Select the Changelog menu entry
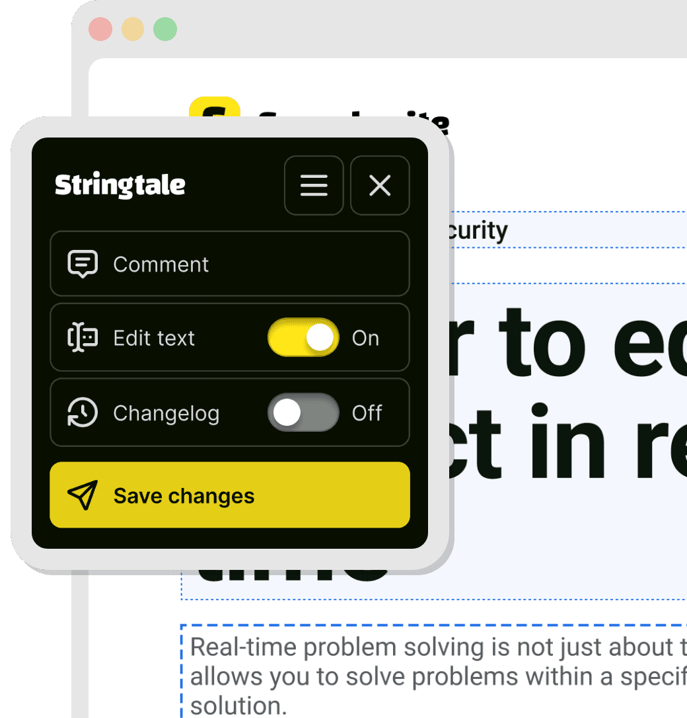Screen dimensions: 687x718 [166, 413]
